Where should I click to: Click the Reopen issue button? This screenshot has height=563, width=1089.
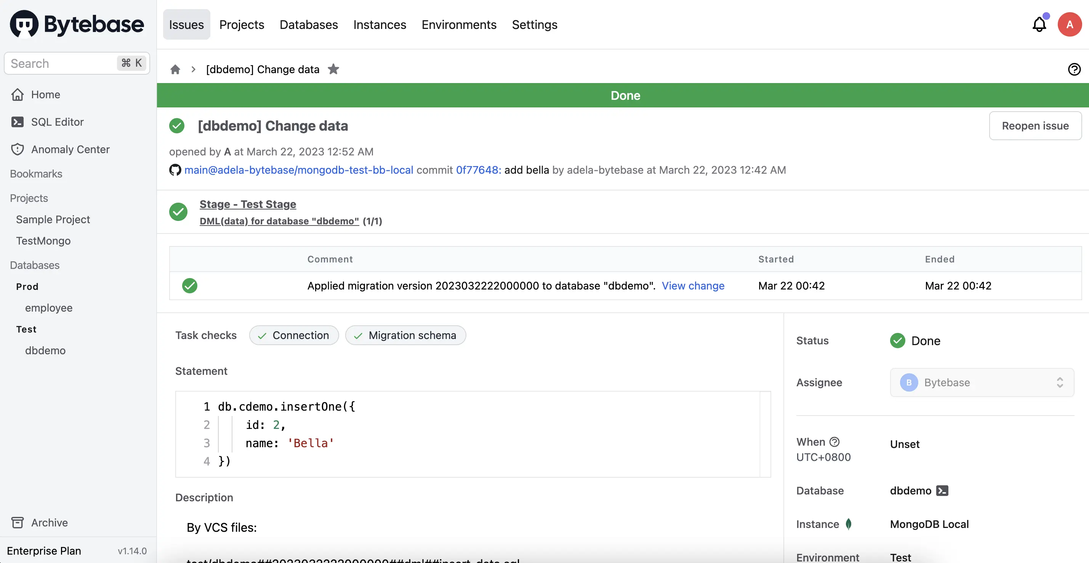point(1035,126)
